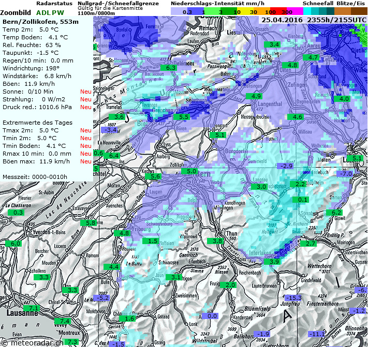Click the Interlaken city label on map
Viewport: 368px width, 347px height.
coord(260,253)
